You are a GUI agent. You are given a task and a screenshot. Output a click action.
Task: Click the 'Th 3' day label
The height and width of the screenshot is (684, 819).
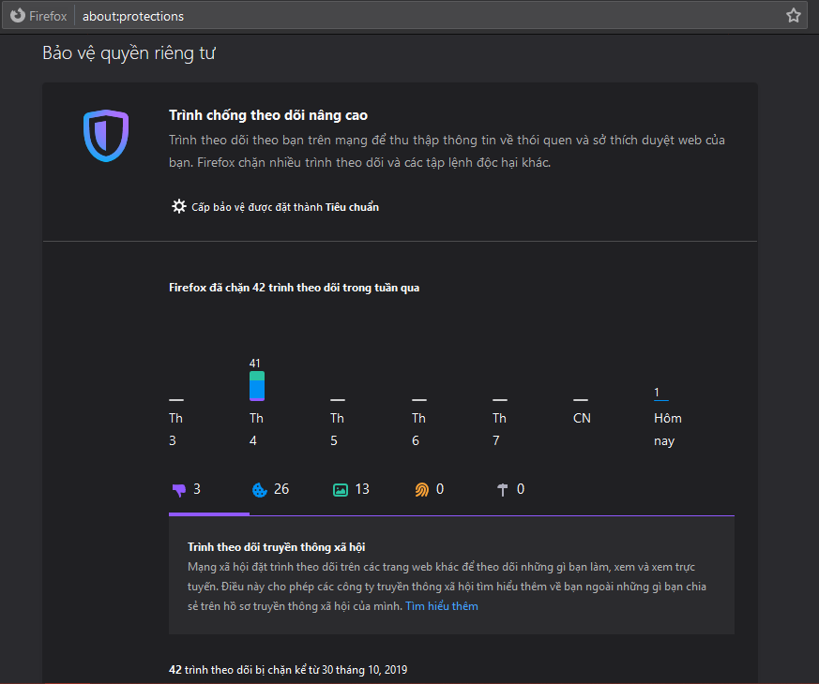click(x=176, y=429)
